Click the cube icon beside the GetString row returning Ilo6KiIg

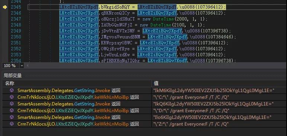point(12,117)
